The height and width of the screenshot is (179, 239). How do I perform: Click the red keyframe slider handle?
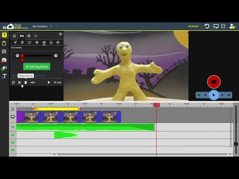coord(22,56)
